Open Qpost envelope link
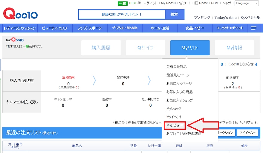263x153 pixels. tap(201, 3)
